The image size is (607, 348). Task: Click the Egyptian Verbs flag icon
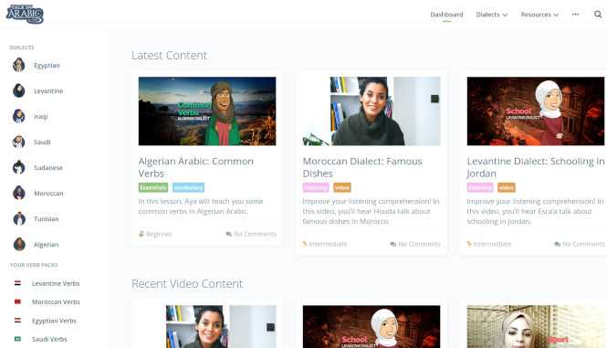point(18,321)
